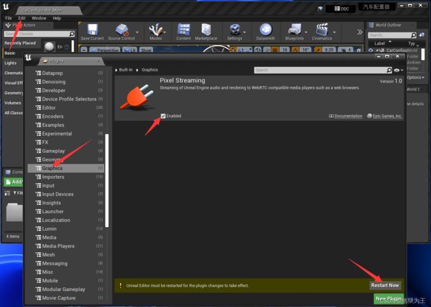Viewport: 431px width, 307px height.
Task: Open the File menu
Action: pyautogui.click(x=9, y=18)
